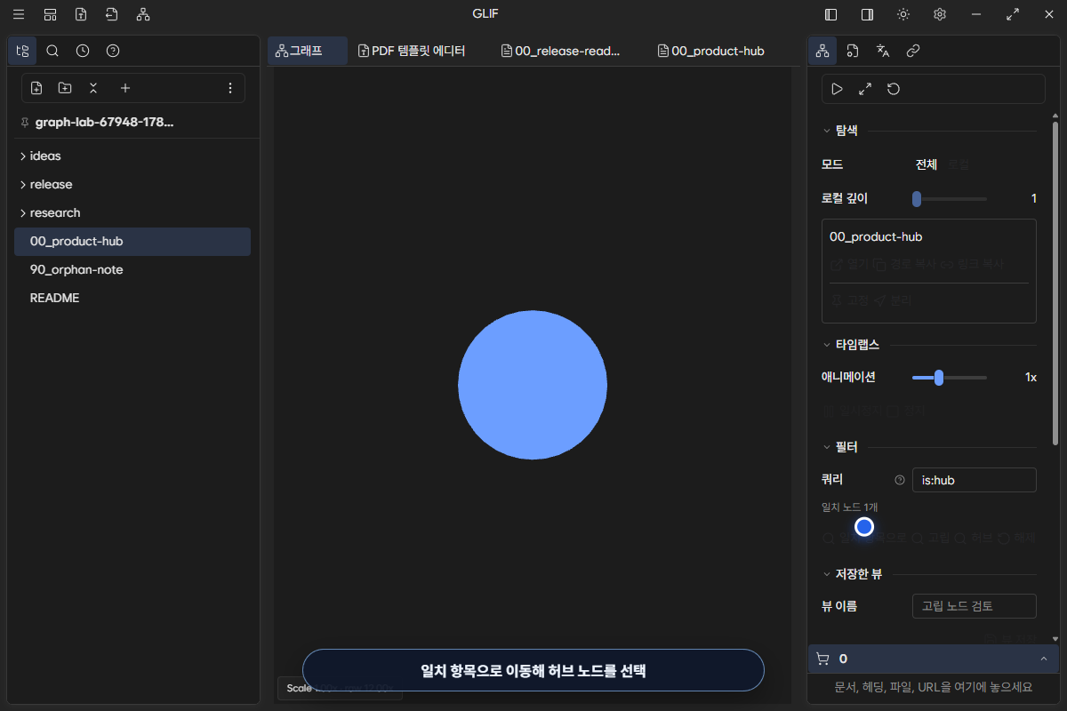Open graph controls panel tab
1067x711 pixels.
click(x=822, y=51)
